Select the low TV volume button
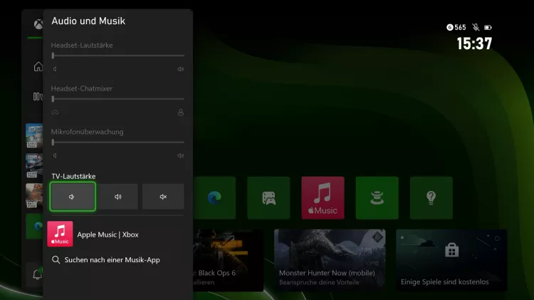This screenshot has height=300, width=534. click(73, 197)
